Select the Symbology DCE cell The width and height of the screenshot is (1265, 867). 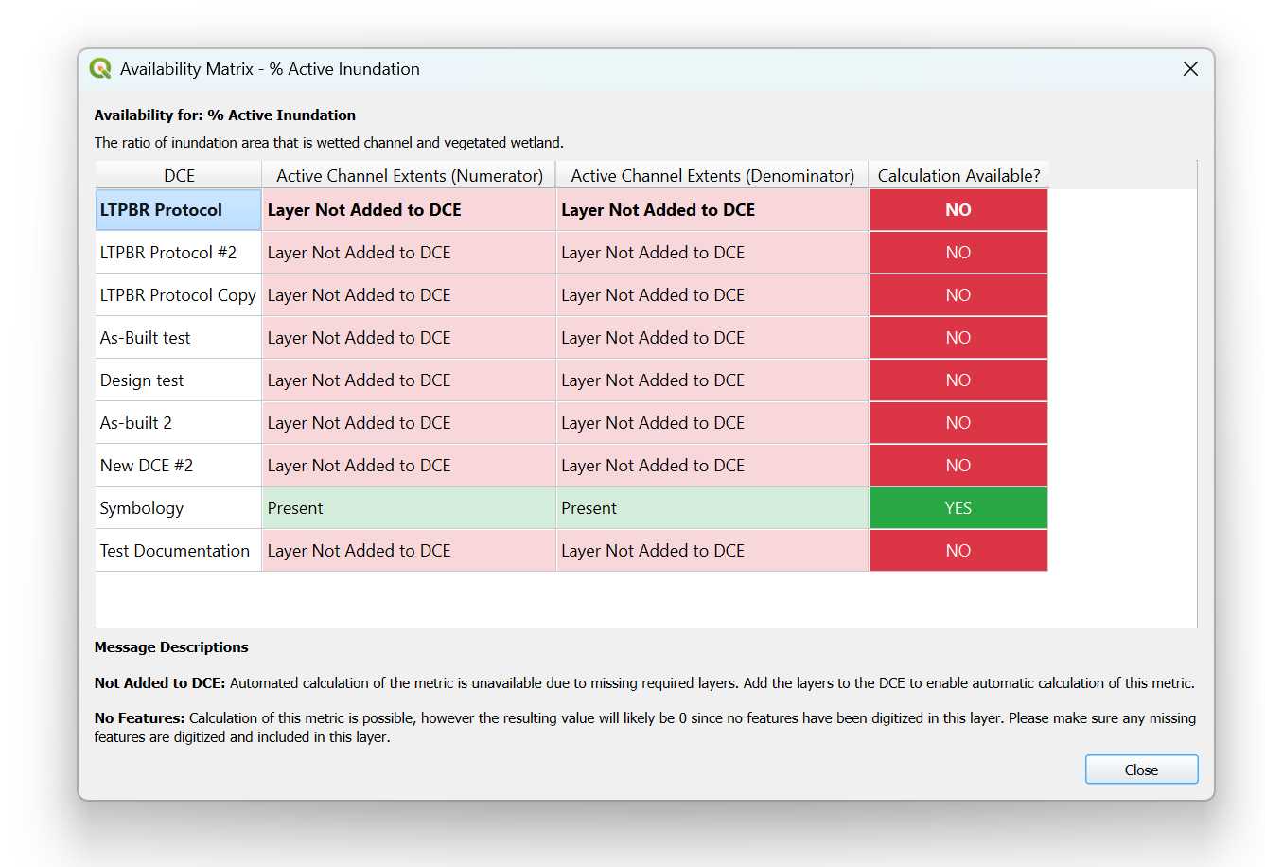(x=179, y=508)
